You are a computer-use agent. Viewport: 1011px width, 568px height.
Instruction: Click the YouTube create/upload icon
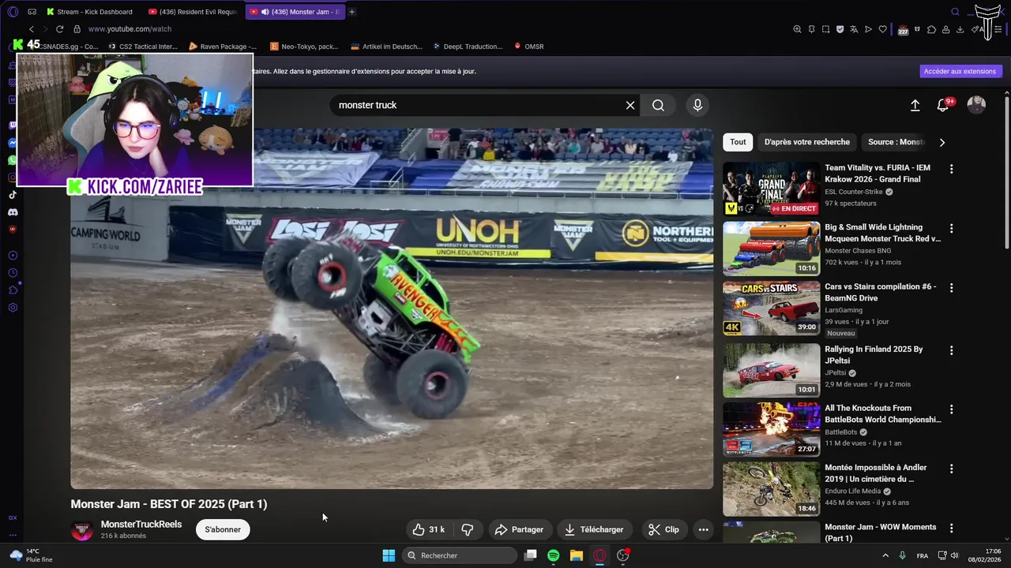(915, 105)
